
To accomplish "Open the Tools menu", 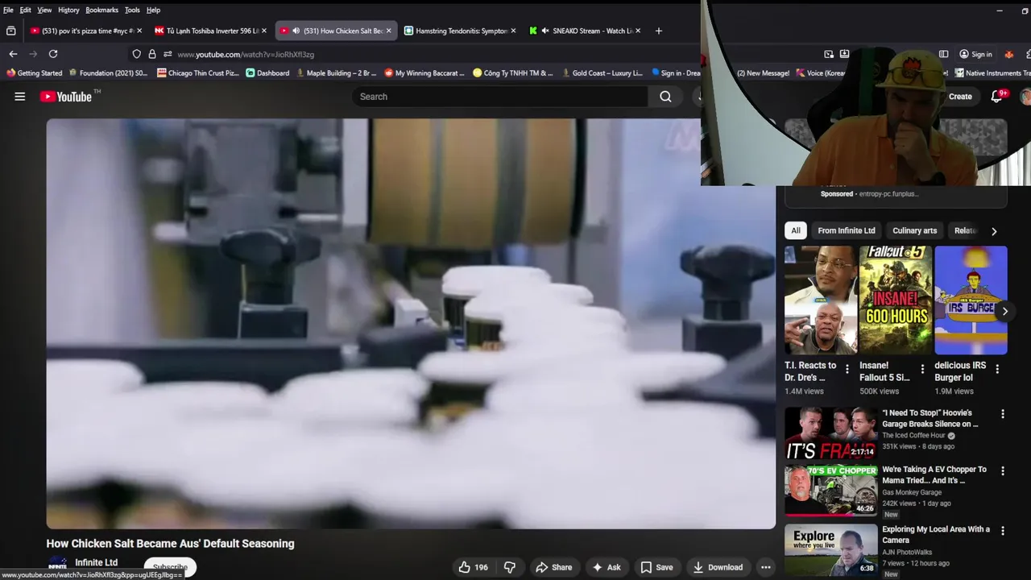I will point(132,10).
